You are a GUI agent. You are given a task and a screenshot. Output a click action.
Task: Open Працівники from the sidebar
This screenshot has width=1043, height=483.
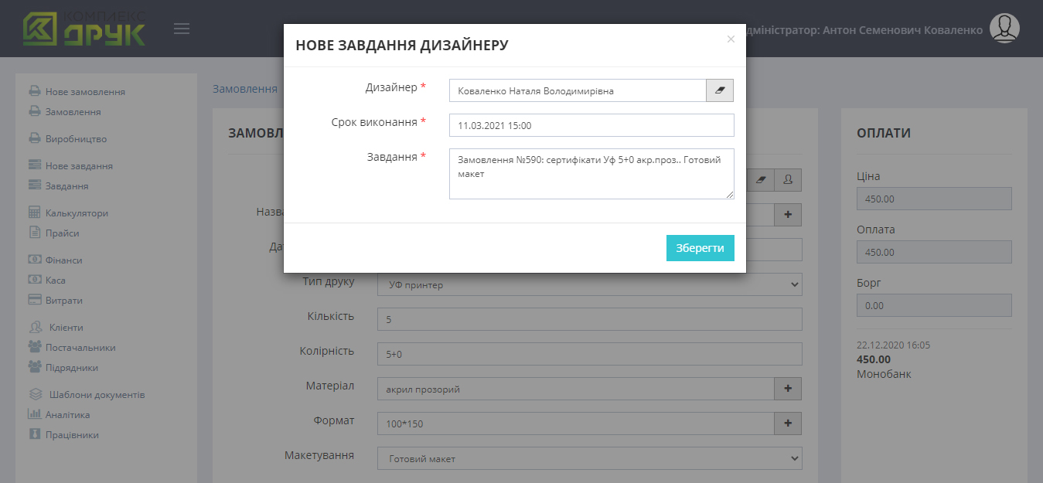(72, 435)
